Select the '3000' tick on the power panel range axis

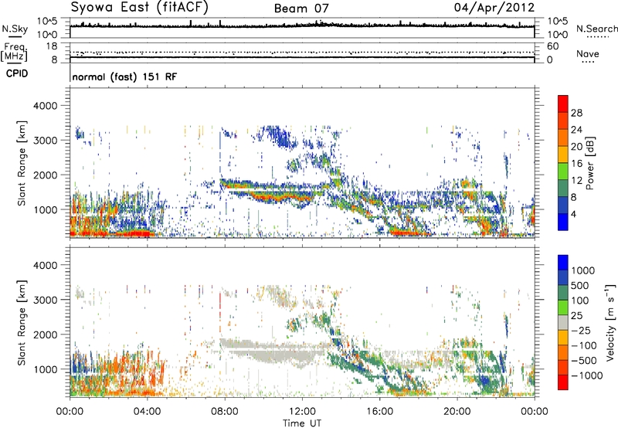pos(46,141)
